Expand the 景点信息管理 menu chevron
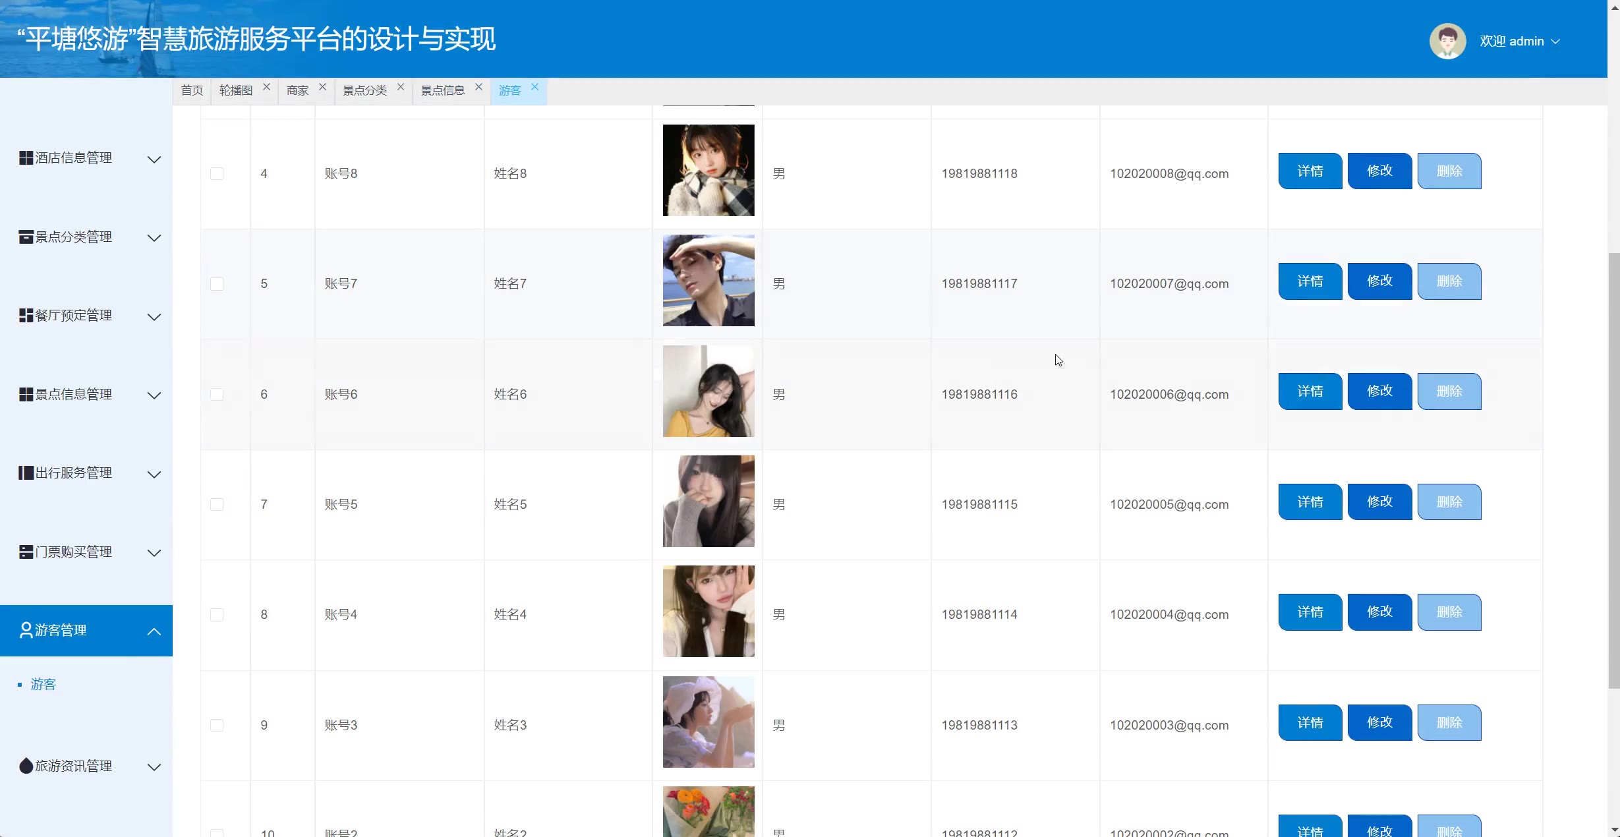This screenshot has width=1620, height=837. [154, 395]
